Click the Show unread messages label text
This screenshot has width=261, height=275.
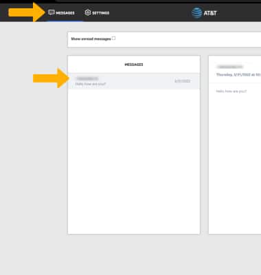pos(91,39)
